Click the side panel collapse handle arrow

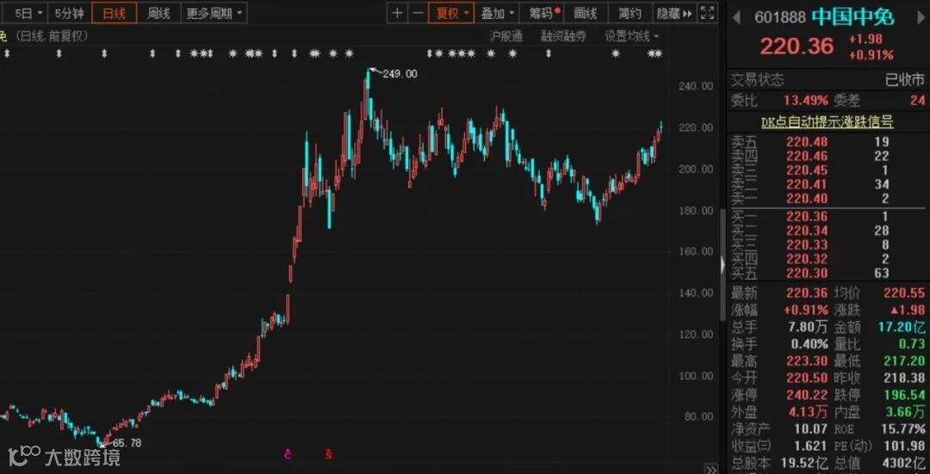722,264
